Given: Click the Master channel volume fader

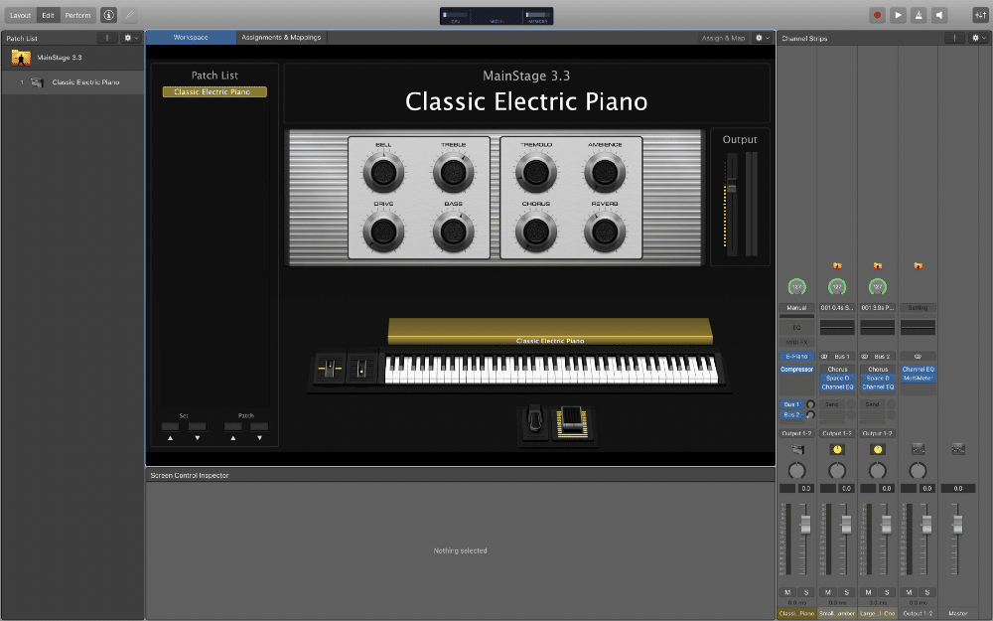Looking at the screenshot, I should pos(957,524).
